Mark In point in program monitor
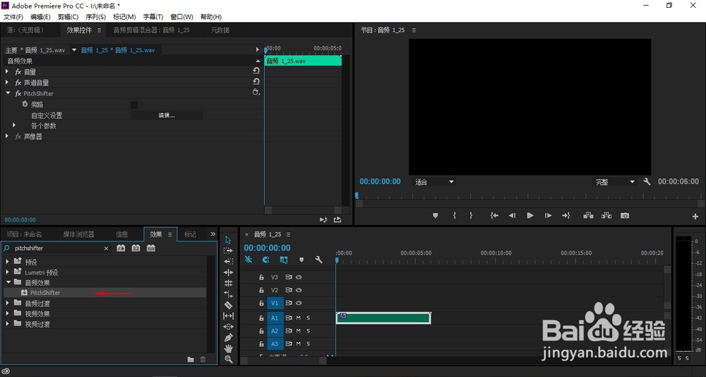The height and width of the screenshot is (377, 706). tap(454, 216)
